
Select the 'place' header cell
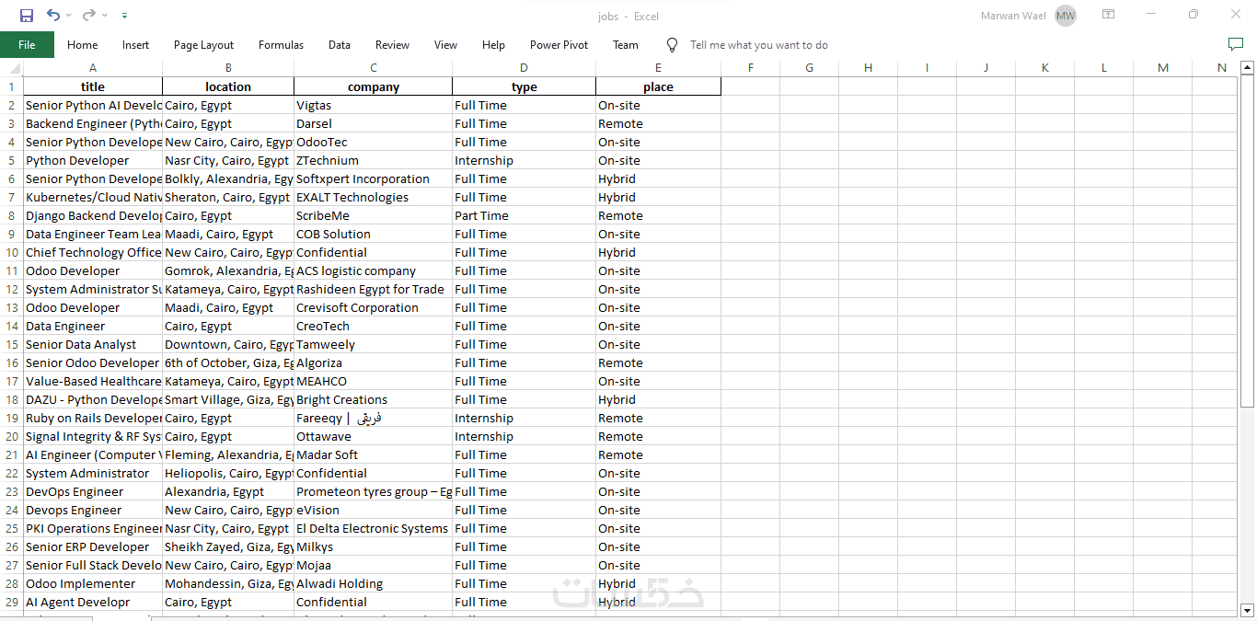coord(658,86)
